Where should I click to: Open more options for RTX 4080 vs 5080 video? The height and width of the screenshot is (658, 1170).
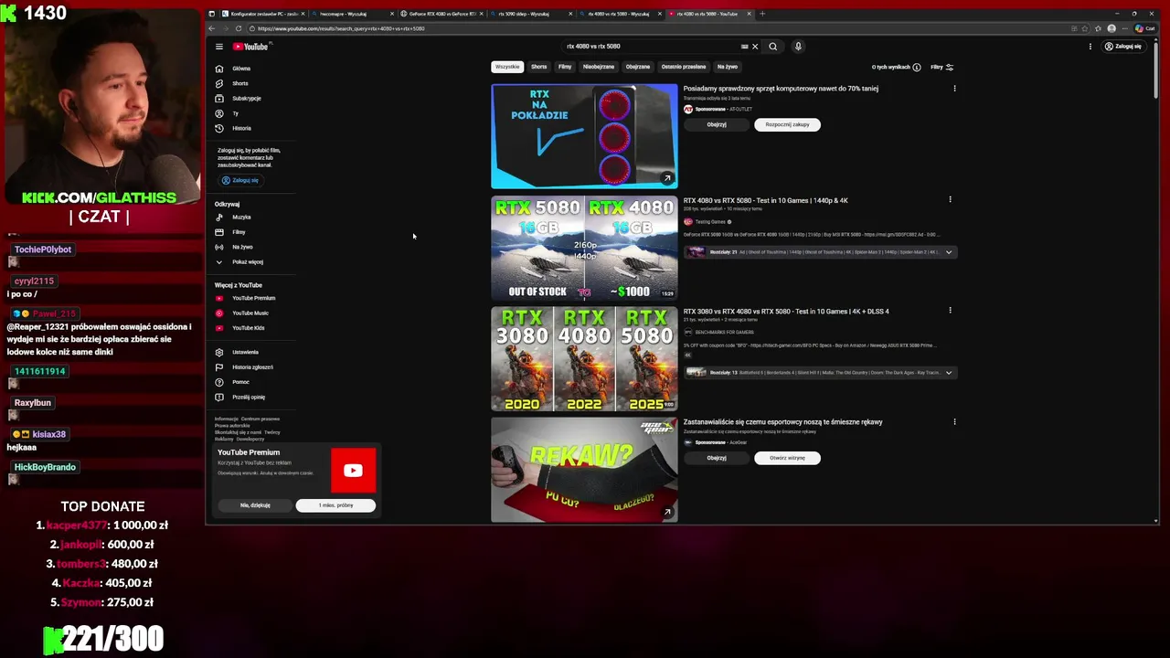(x=950, y=199)
